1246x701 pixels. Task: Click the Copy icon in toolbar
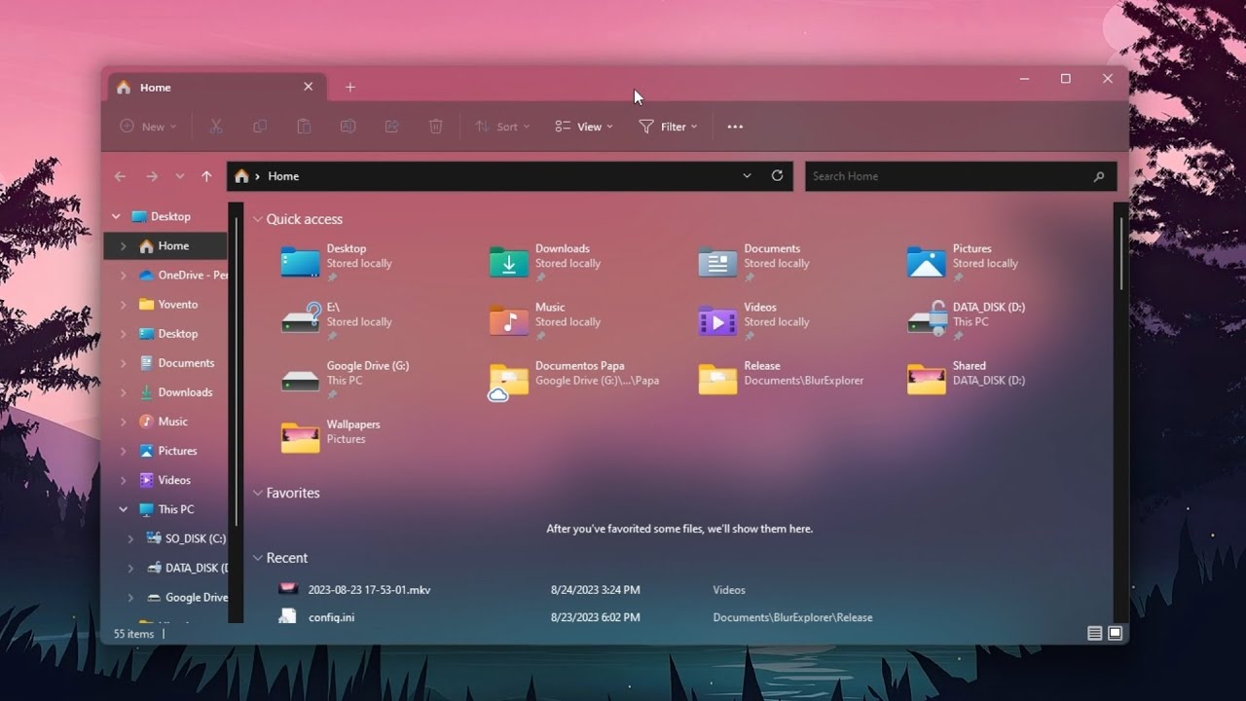260,127
